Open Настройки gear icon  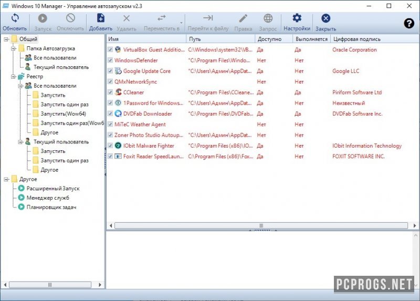pos(297,18)
